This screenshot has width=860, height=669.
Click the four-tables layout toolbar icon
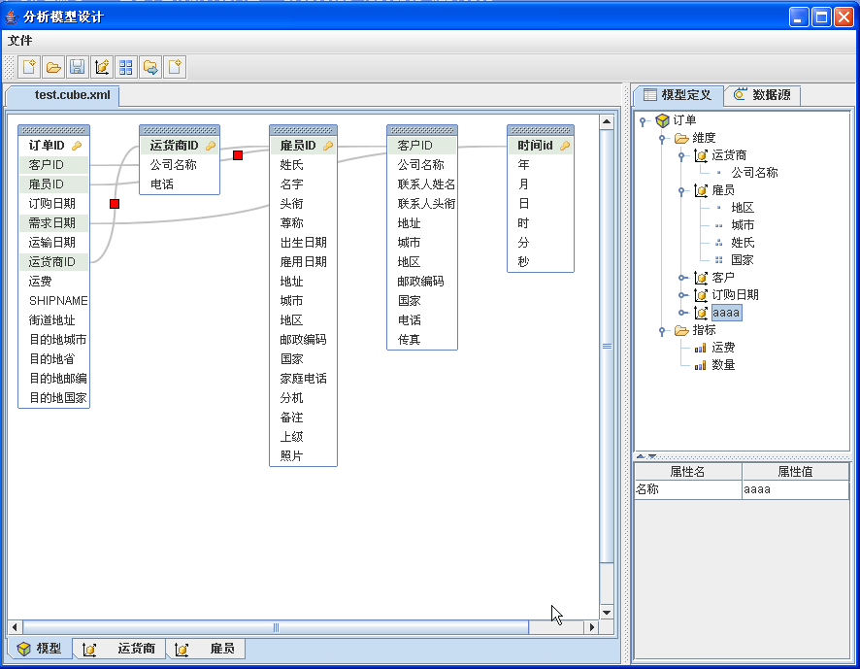pos(125,67)
